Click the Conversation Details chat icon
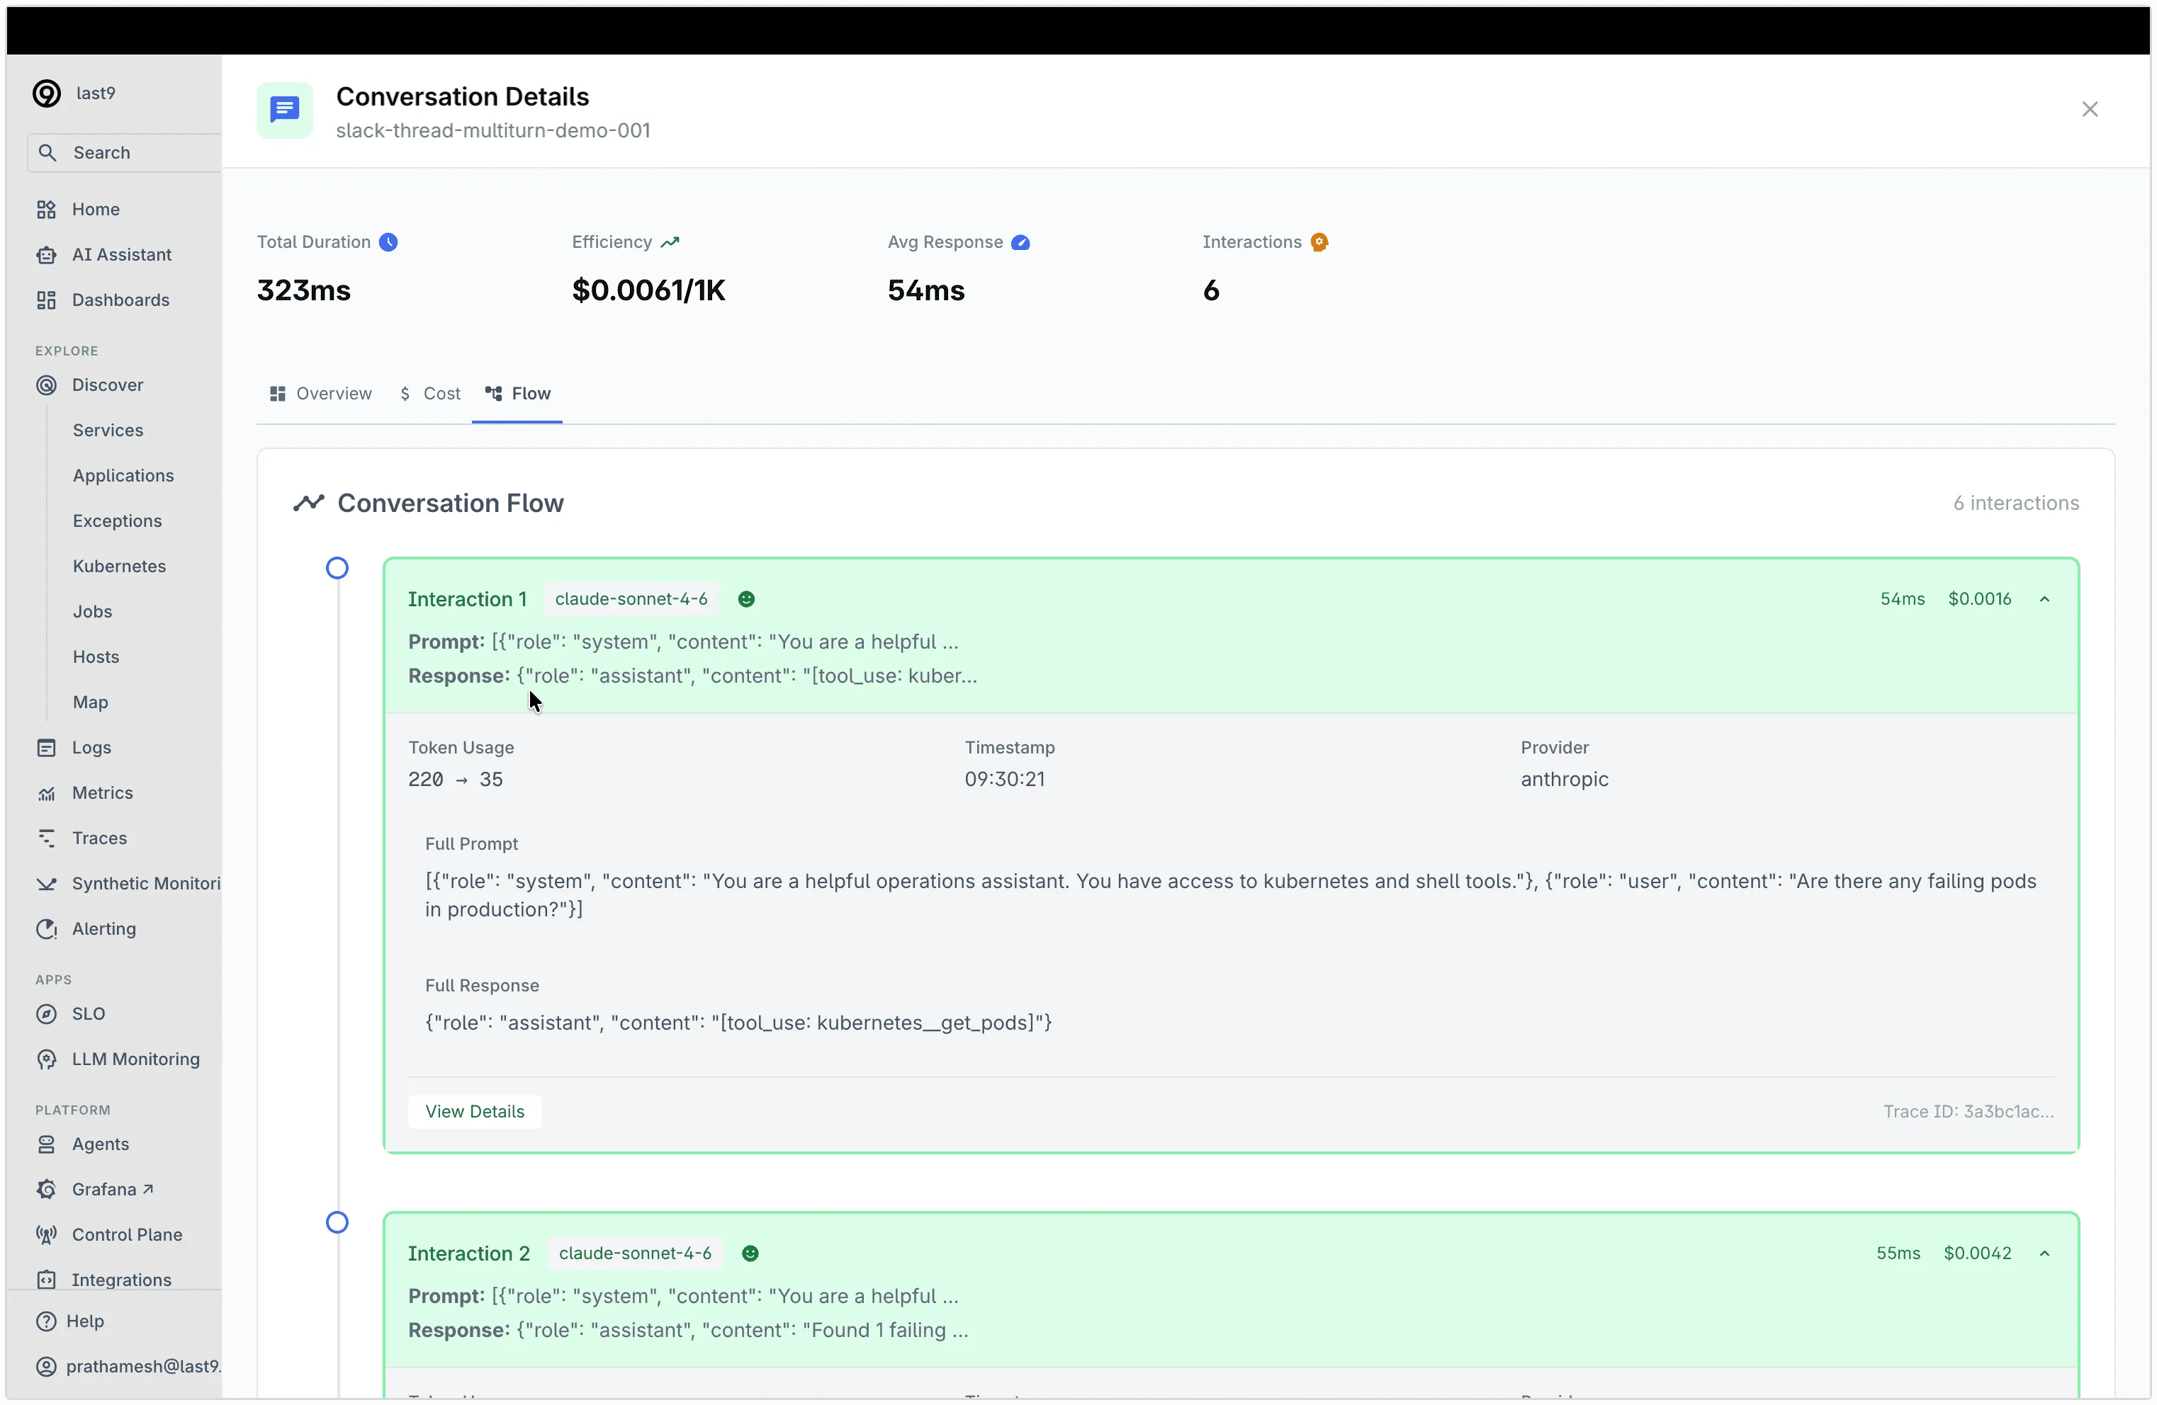 pos(285,110)
